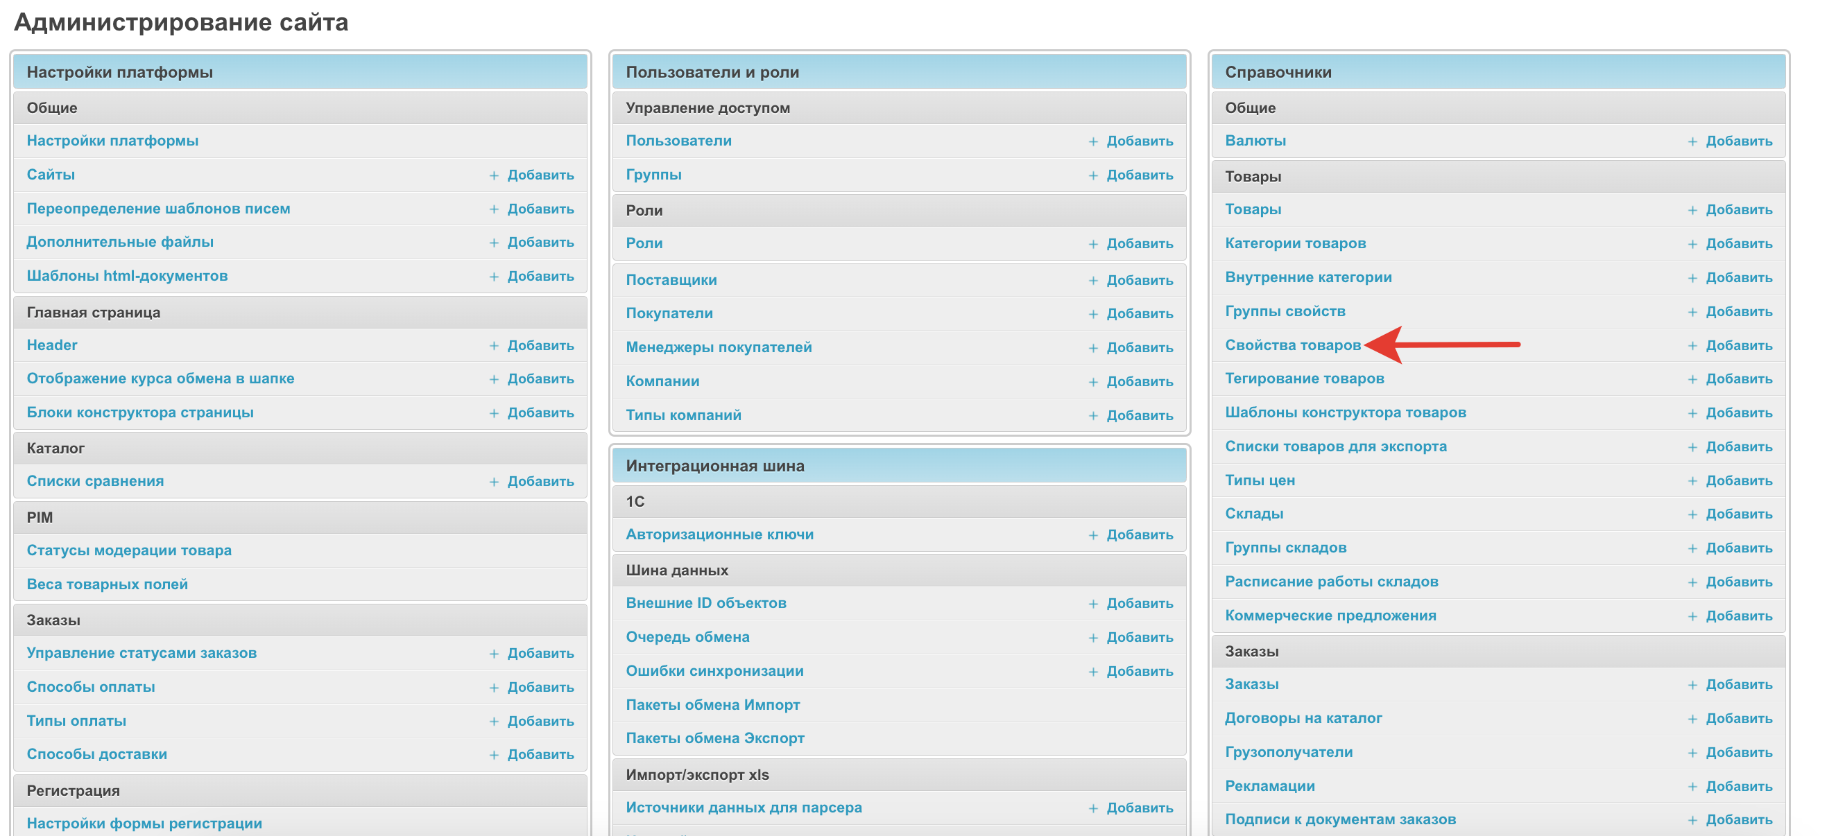Open Настройки платформы settings link
Viewport: 1845px width, 836px height.
tap(112, 141)
